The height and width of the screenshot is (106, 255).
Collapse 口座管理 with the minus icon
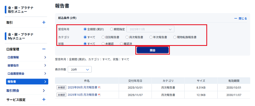[44, 49]
